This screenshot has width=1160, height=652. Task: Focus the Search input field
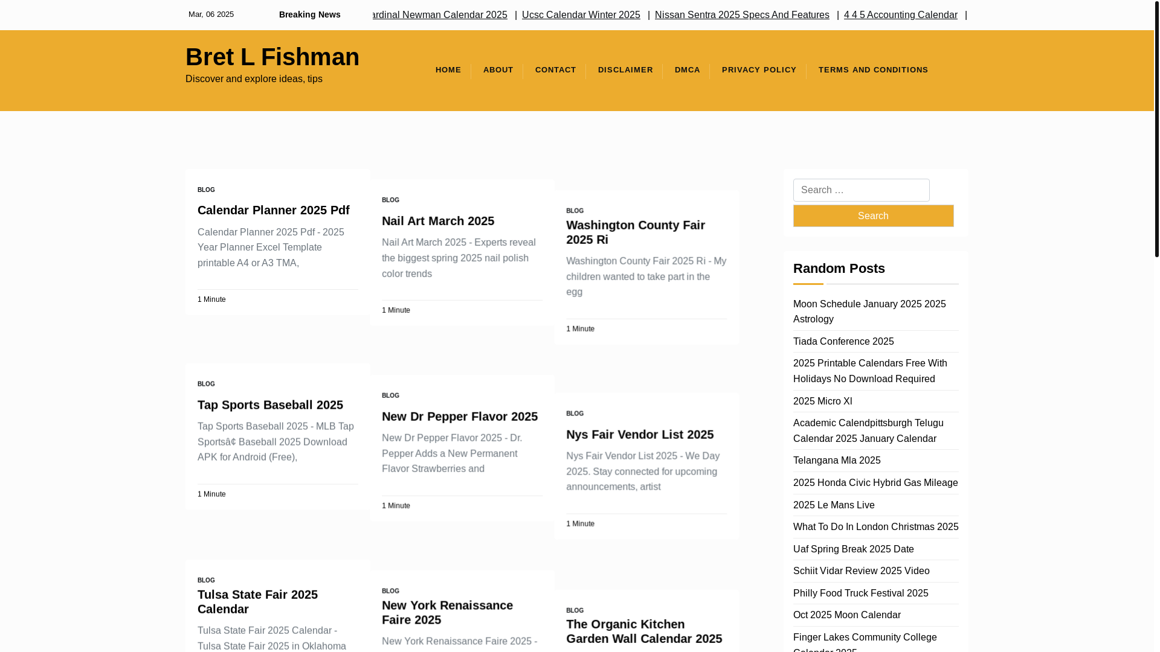[x=861, y=190]
